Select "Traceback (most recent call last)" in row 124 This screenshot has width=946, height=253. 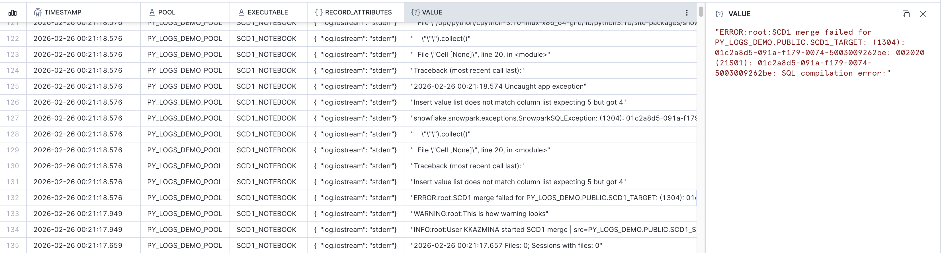pos(550,70)
